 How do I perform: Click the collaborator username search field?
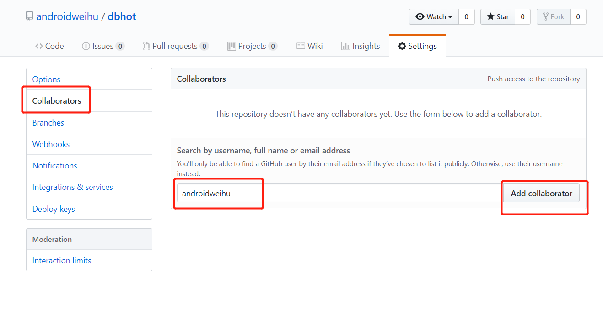(339, 193)
